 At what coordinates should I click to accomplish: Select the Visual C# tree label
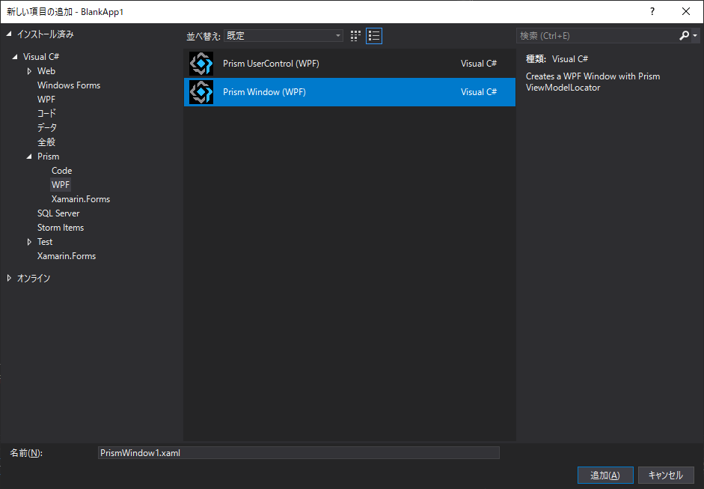(41, 57)
